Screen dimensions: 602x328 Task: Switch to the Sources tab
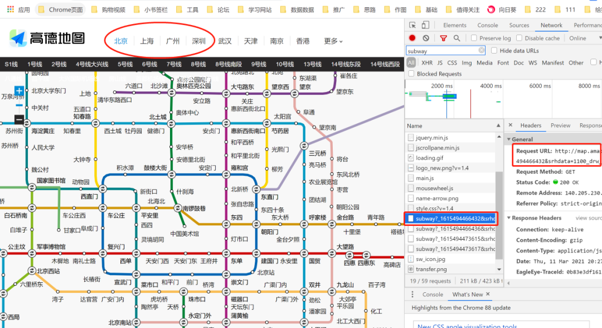click(519, 25)
